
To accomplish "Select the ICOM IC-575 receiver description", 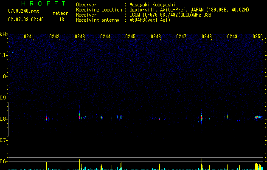I will [x=170, y=15].
